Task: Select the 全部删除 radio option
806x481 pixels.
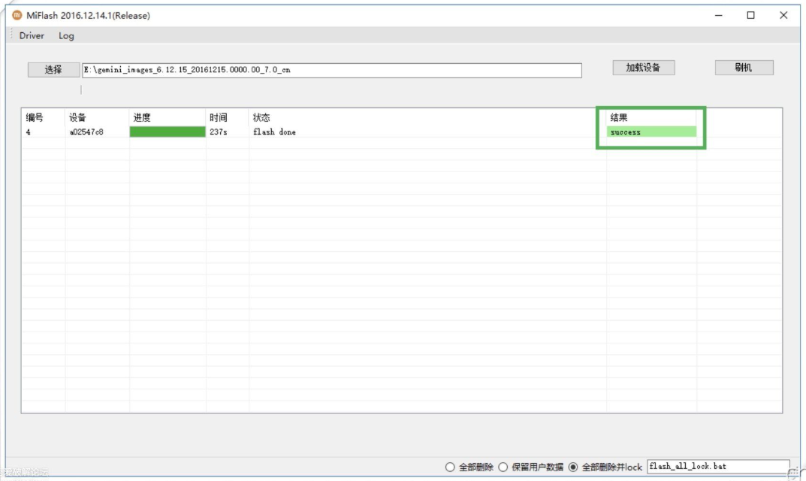Action: (x=450, y=467)
